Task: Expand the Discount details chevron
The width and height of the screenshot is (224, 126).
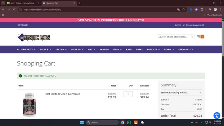Action: (201, 104)
